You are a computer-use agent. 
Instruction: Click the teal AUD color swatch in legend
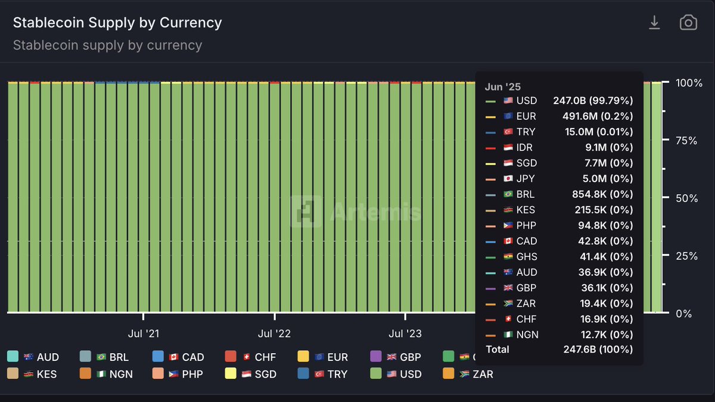(13, 357)
